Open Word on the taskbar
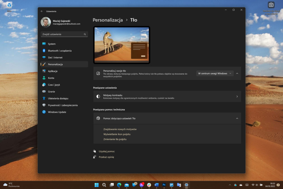The image size is (283, 189). point(156,185)
